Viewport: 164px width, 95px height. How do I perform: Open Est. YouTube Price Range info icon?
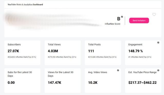tap(158, 70)
